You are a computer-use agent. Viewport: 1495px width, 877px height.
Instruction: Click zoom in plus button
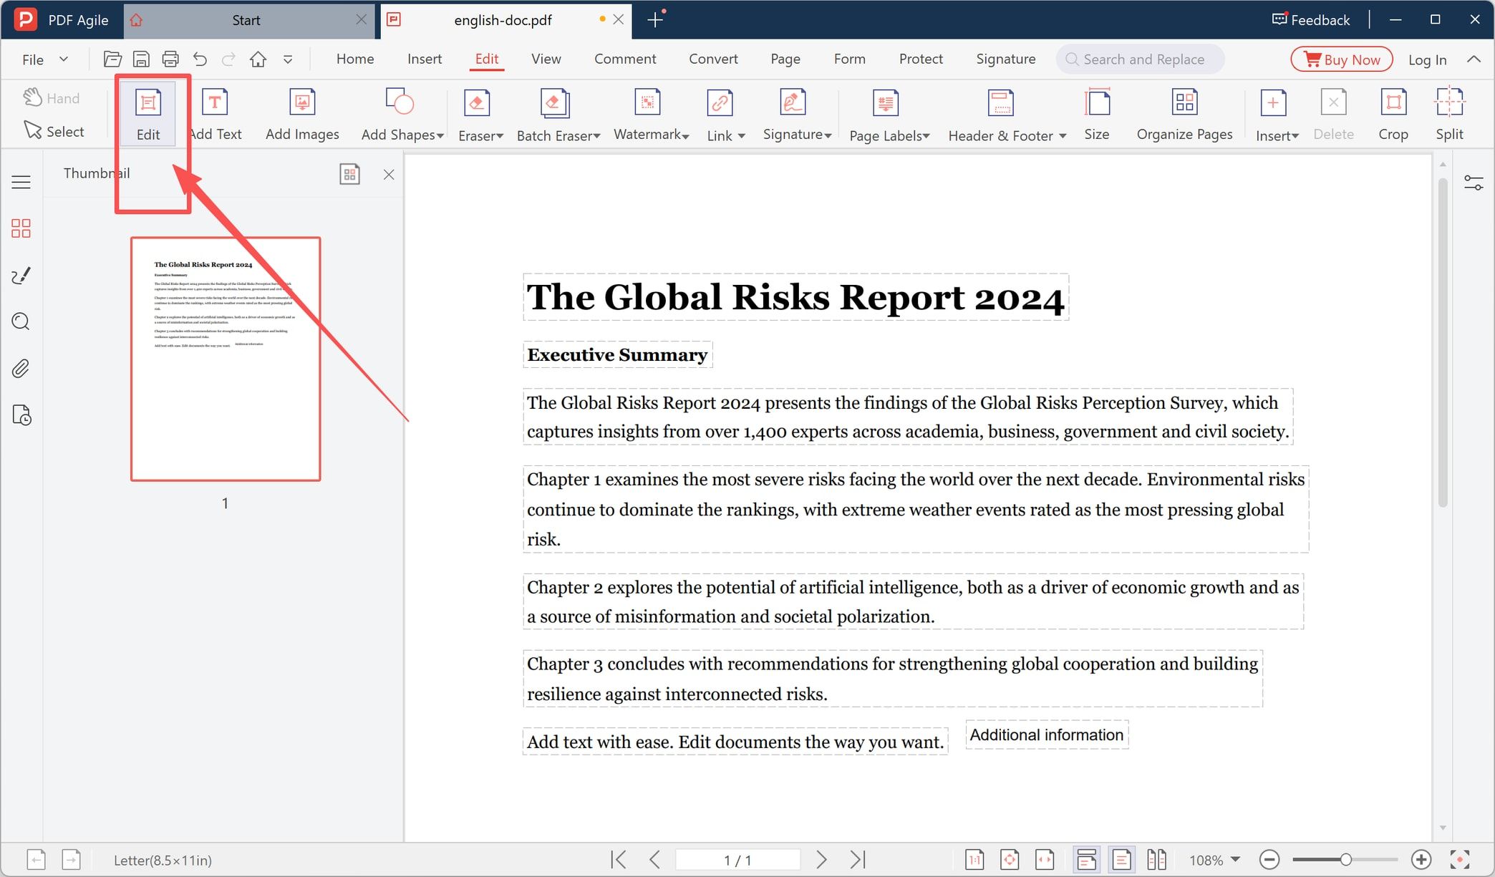tap(1421, 859)
